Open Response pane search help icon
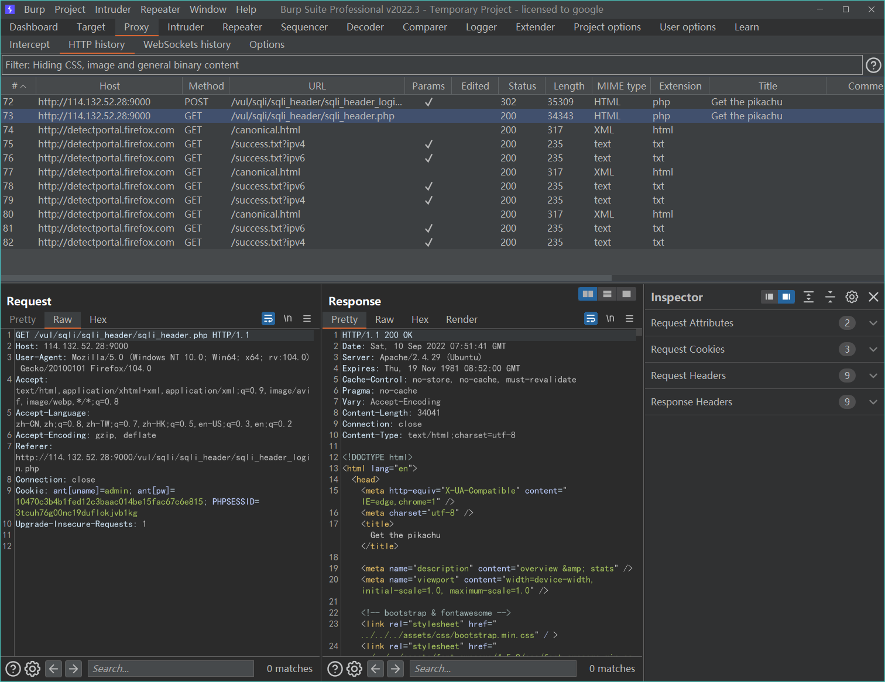The height and width of the screenshot is (682, 885). coord(335,669)
